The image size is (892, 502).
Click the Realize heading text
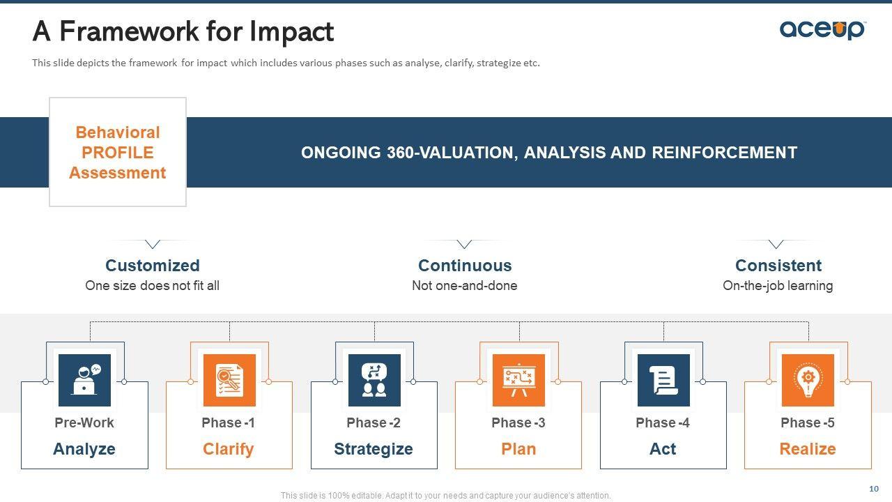coord(808,449)
